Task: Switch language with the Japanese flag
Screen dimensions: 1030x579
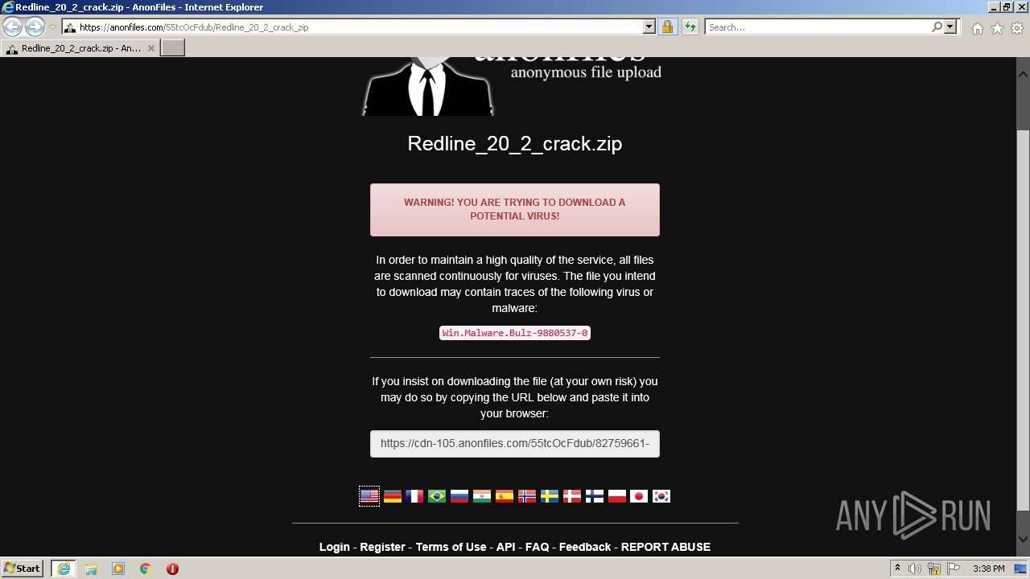Action: click(639, 496)
